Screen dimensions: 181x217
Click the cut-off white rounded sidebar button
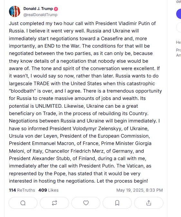178,27
